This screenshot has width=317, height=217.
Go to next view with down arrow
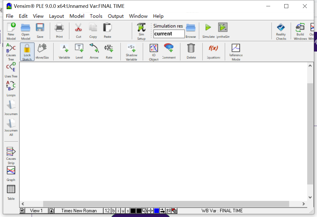click(52, 210)
